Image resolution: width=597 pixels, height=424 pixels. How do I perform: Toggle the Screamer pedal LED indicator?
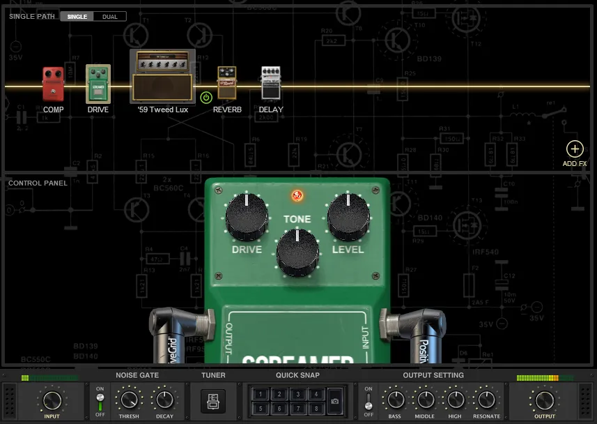coord(297,195)
